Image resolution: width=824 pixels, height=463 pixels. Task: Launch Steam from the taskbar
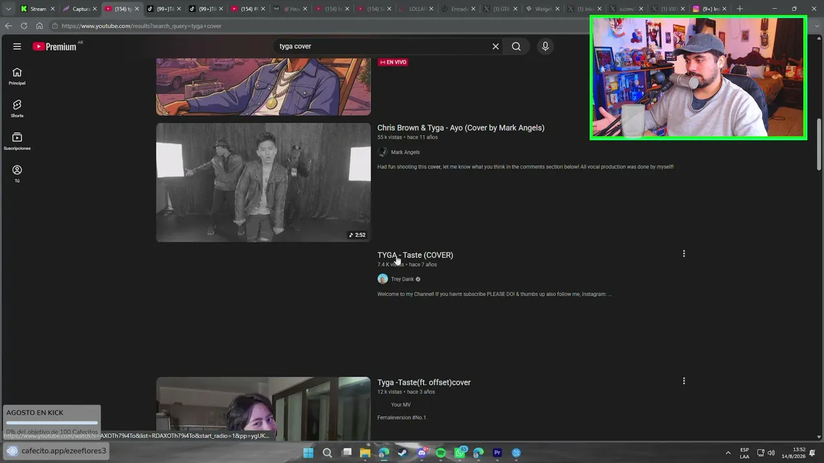[x=403, y=453]
